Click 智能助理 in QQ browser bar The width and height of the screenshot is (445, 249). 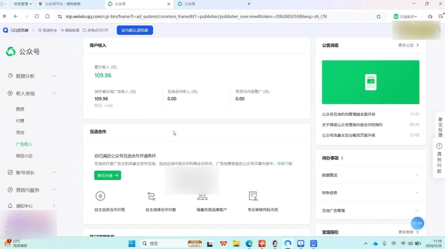[x=70, y=30]
